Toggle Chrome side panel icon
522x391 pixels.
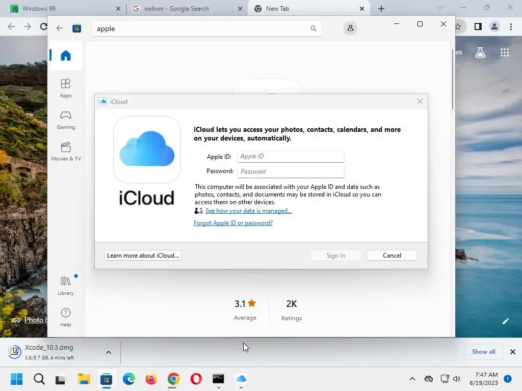478,26
